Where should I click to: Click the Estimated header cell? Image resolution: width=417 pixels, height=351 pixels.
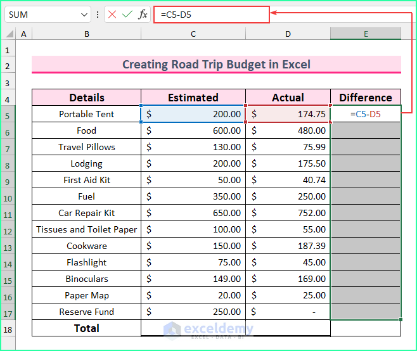(x=193, y=98)
